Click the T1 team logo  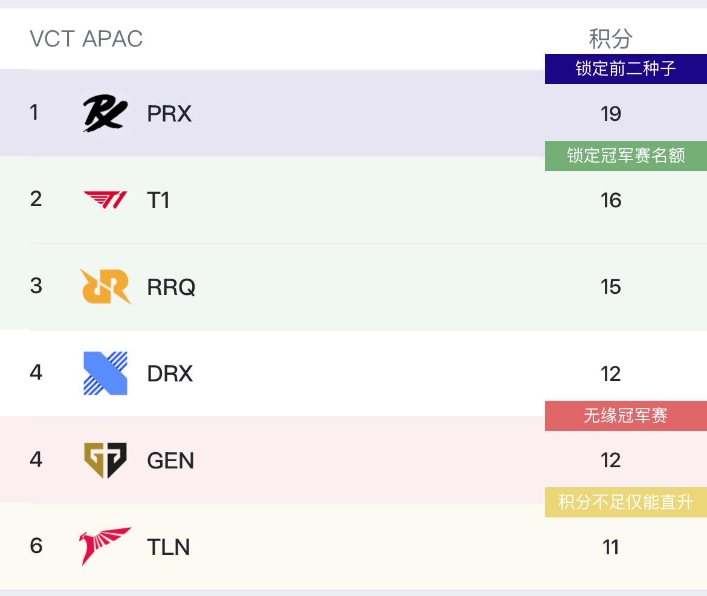[105, 200]
